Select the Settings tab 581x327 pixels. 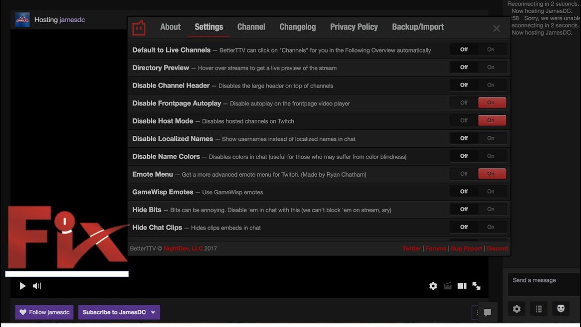[209, 27]
